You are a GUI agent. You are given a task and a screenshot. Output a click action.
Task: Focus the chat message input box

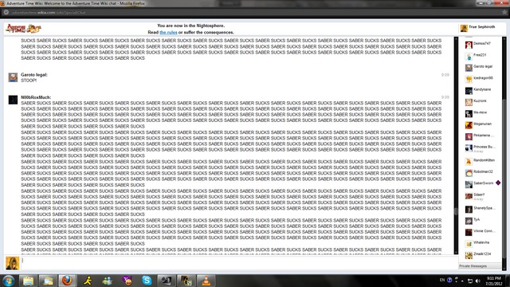240,263
